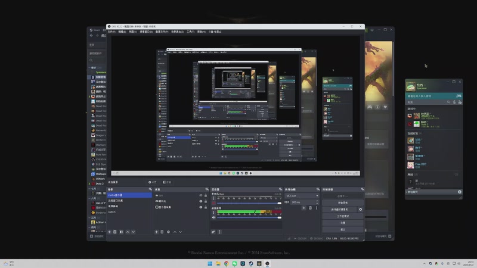Click source Filters button above docks

pos(167,182)
